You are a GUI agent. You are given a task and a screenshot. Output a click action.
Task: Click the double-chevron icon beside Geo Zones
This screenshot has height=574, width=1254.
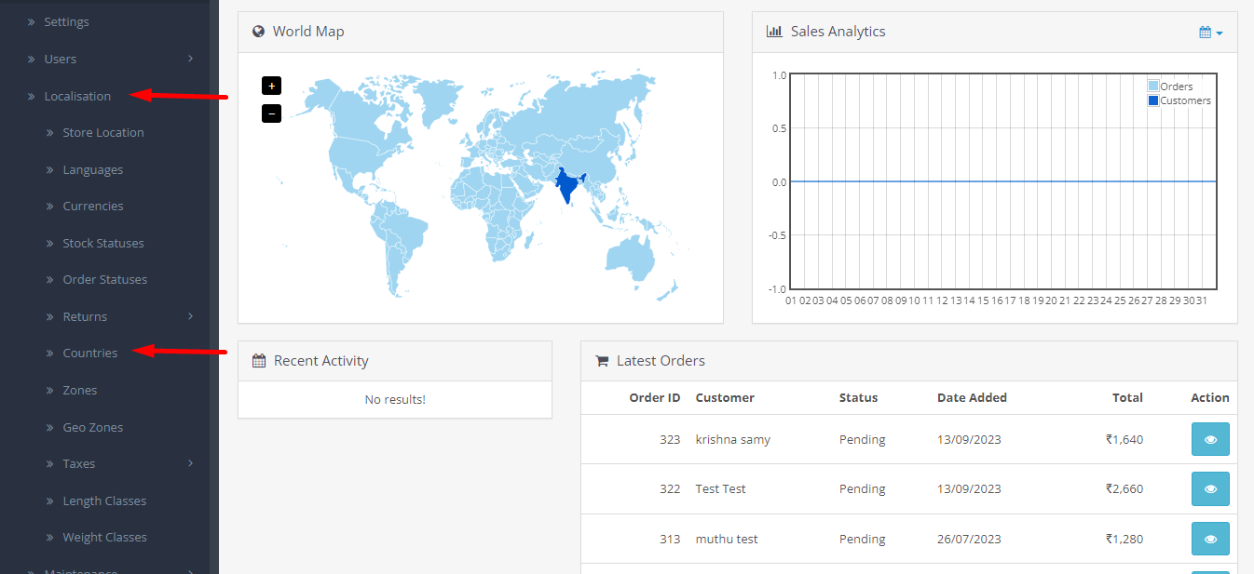click(50, 427)
